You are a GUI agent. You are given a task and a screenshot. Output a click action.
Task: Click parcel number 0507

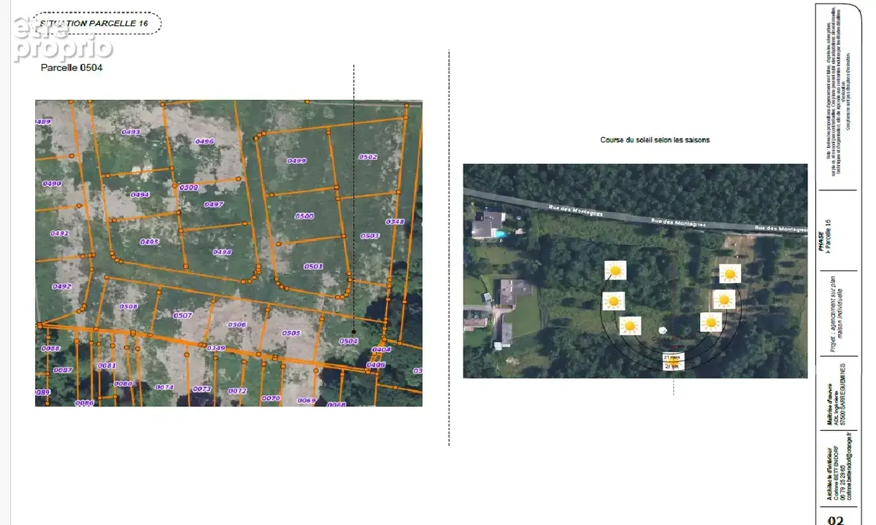pyautogui.click(x=182, y=315)
